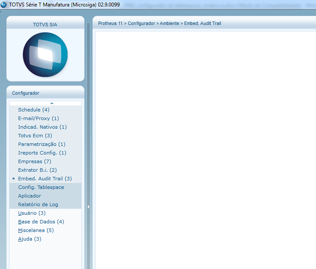Viewport: 316px width, 269px height.
Task: Open the Usuário (3) menu
Action: tap(31, 213)
